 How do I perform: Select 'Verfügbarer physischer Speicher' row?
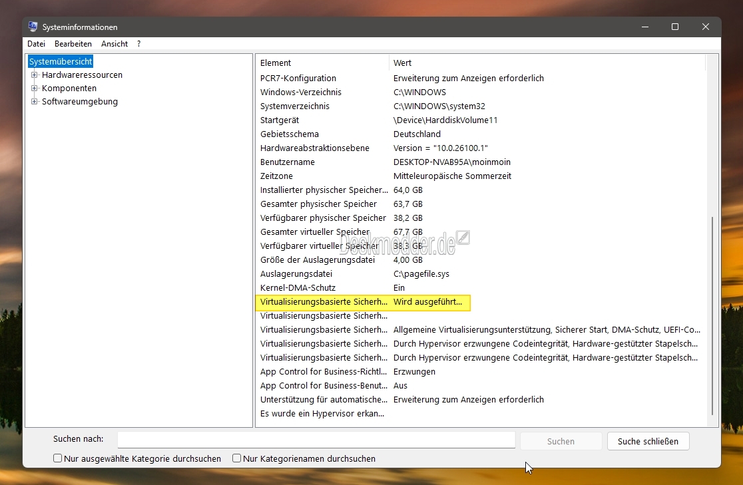pyautogui.click(x=481, y=218)
